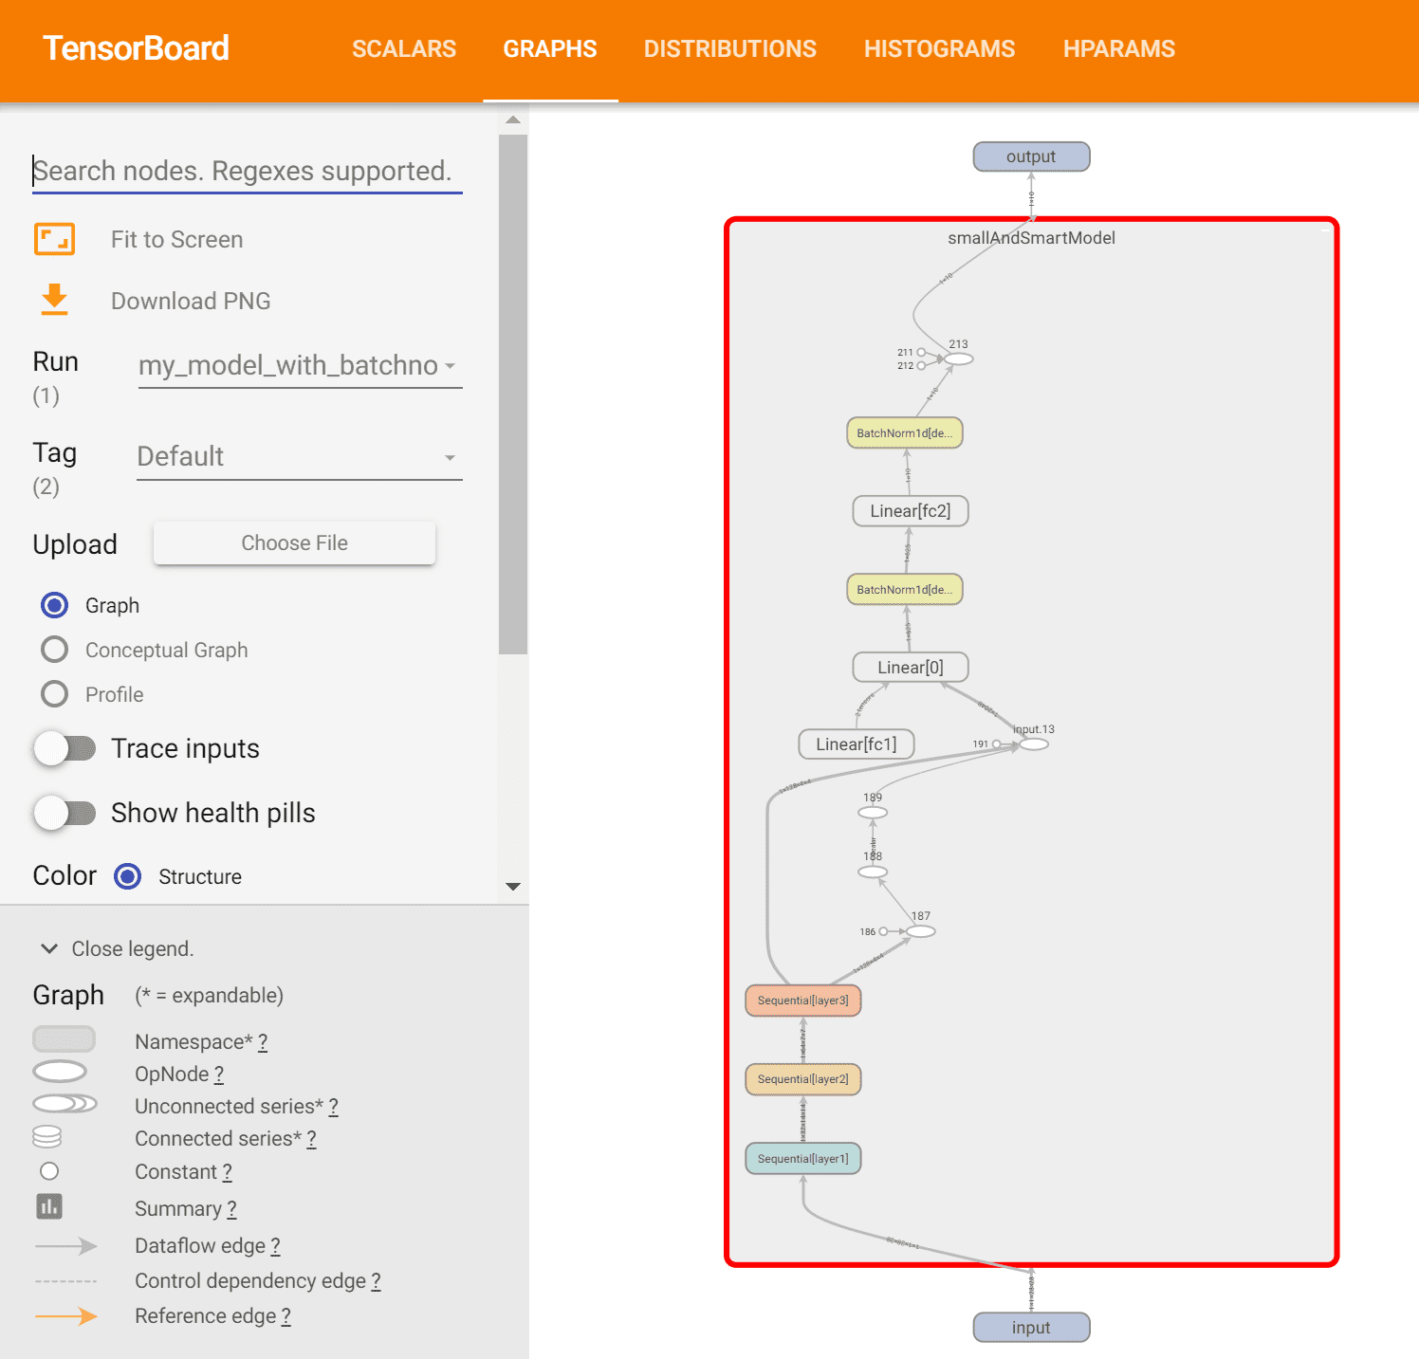Select constant node 212
The width and height of the screenshot is (1419, 1359).
click(921, 366)
